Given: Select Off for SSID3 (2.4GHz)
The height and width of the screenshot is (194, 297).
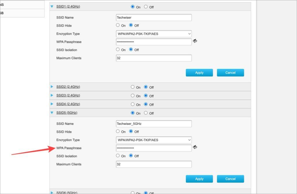Looking at the screenshot, I should [x=146, y=96].
